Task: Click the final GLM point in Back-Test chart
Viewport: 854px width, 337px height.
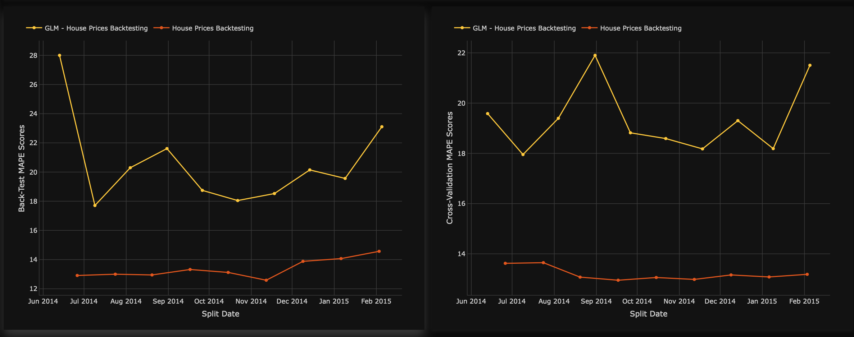Action: click(382, 127)
